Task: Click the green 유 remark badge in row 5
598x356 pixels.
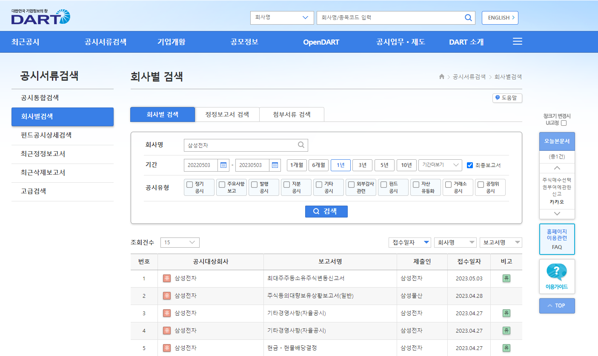Action: (506, 348)
